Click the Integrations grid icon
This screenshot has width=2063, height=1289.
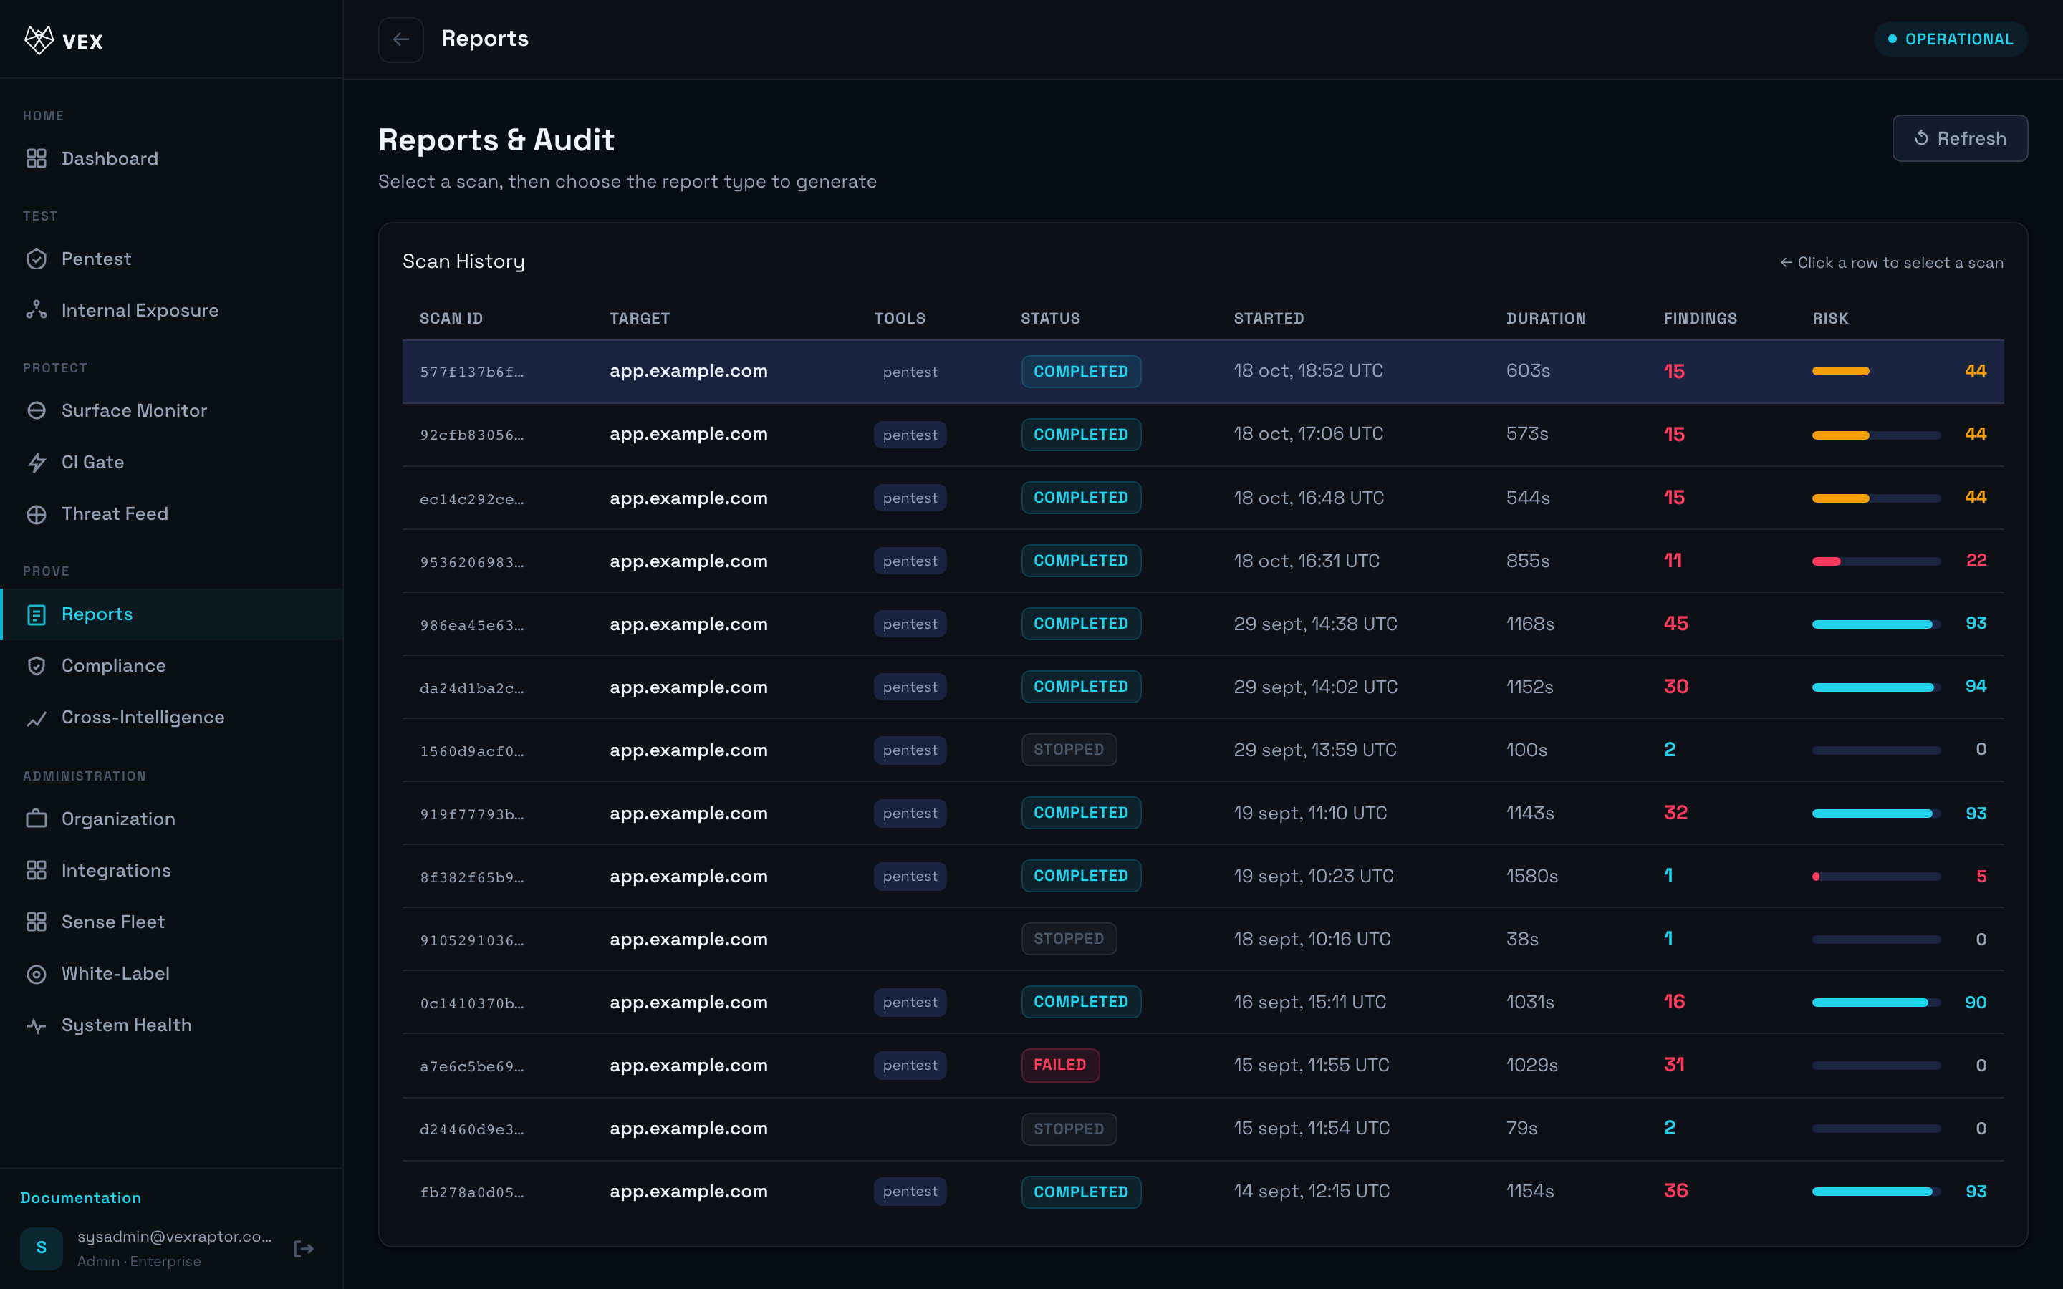coord(37,870)
